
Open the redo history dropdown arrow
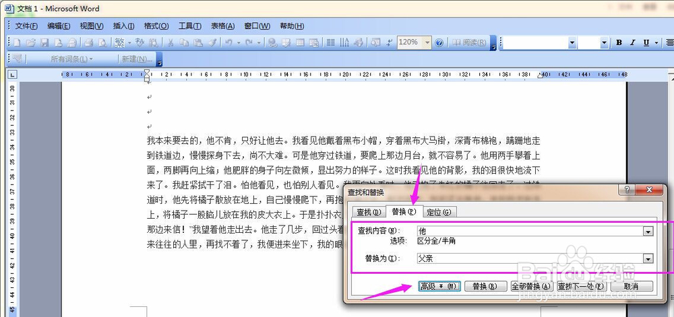[x=258, y=42]
